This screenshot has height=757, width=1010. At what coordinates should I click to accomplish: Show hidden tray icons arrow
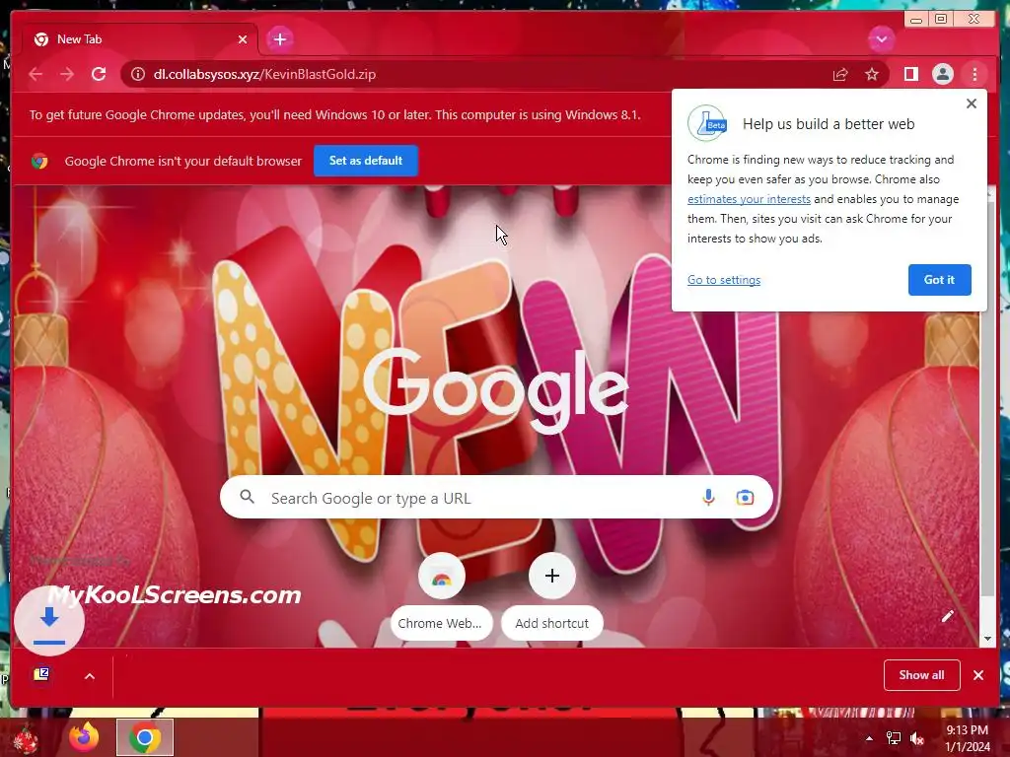point(870,738)
